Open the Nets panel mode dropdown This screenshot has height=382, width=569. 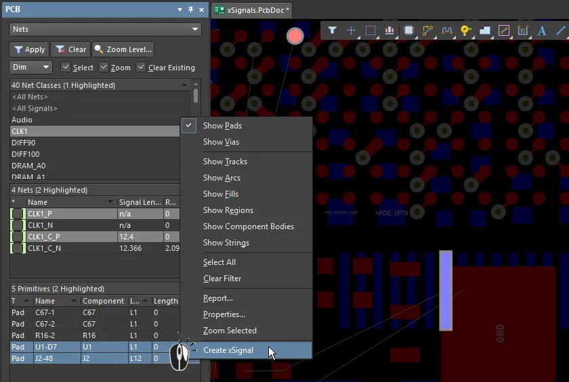point(105,30)
